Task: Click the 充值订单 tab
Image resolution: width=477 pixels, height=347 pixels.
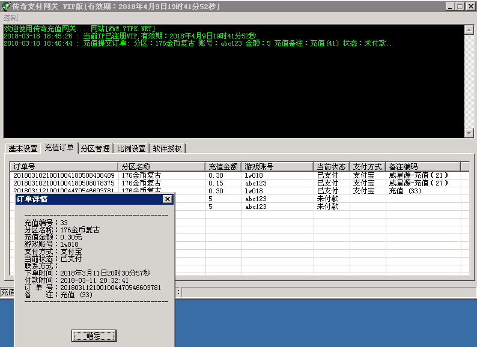Action: (x=59, y=148)
